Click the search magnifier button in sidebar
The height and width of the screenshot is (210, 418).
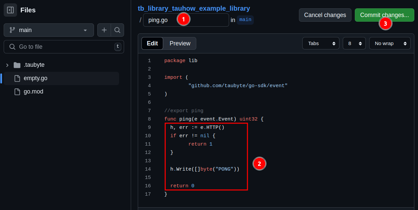click(x=117, y=30)
